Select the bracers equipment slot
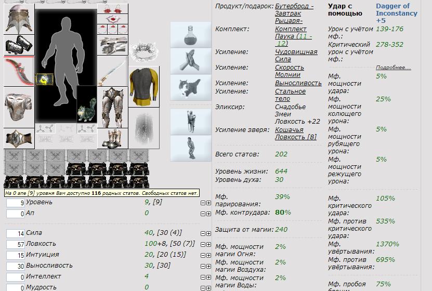Screen dimensions: 432x291 (19, 45)
